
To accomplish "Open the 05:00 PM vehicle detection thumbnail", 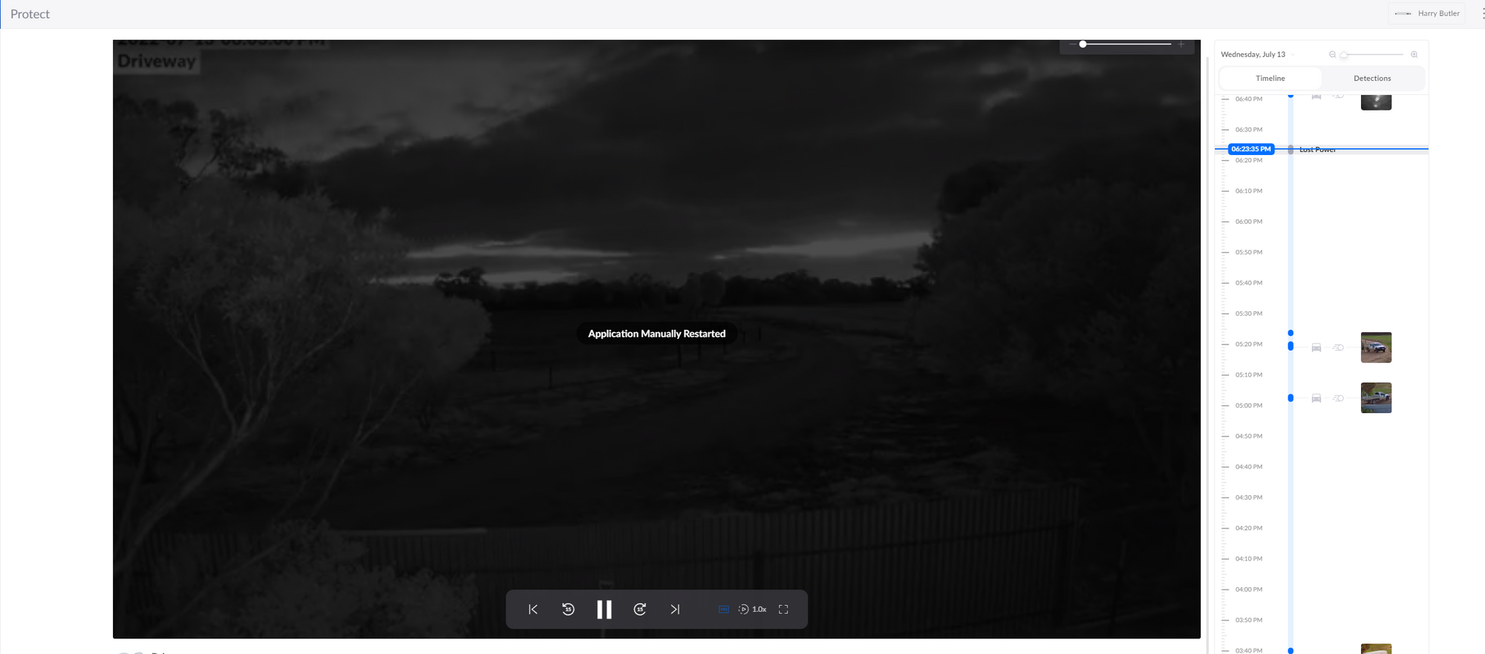I will (x=1376, y=398).
